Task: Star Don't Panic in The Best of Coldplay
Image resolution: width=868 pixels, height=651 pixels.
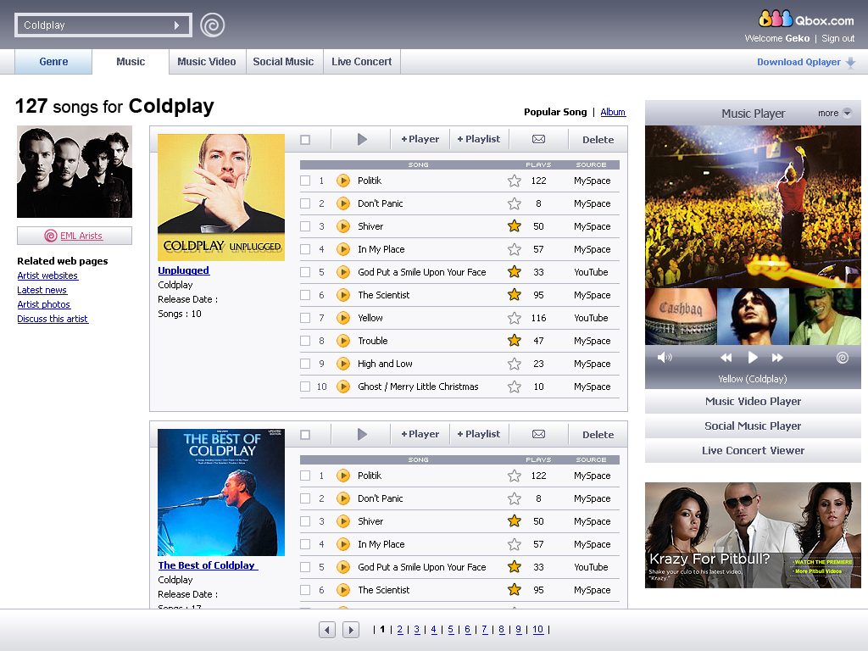Action: [x=515, y=498]
